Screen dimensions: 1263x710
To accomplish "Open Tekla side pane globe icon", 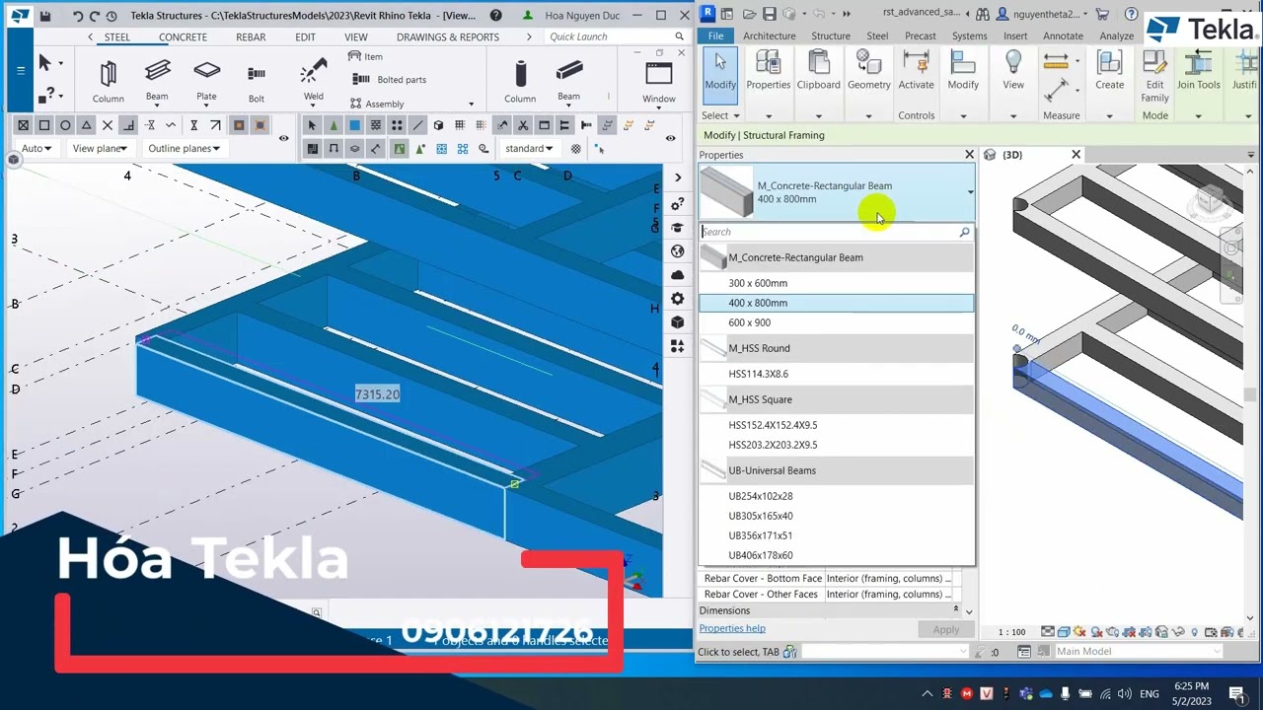I will tap(677, 251).
